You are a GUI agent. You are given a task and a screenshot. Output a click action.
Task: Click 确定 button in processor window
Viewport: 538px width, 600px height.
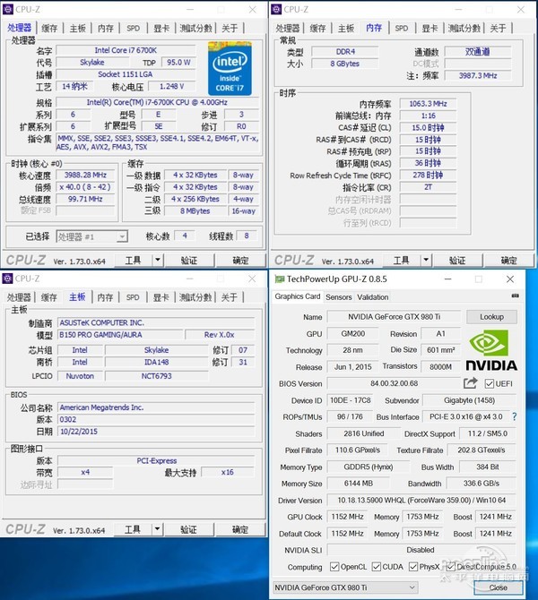pyautogui.click(x=240, y=261)
